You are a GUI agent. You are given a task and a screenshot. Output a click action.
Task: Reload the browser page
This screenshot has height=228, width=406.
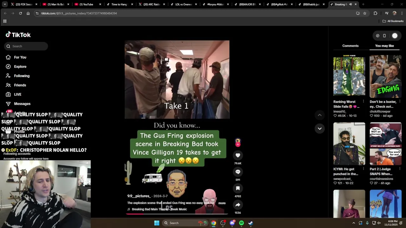(20, 13)
